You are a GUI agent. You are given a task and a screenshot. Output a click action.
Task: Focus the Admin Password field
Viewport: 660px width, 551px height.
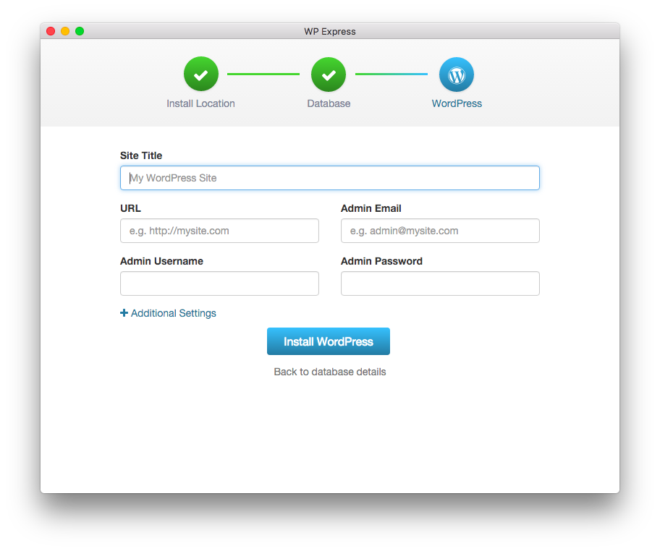click(x=440, y=283)
